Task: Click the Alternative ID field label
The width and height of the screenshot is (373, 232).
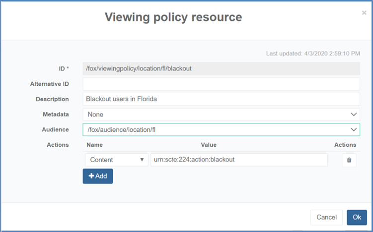Action: click(x=49, y=84)
